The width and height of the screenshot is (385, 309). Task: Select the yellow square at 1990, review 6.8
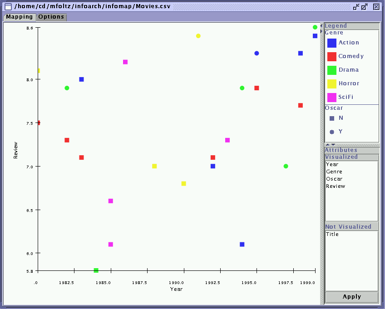[183, 184]
